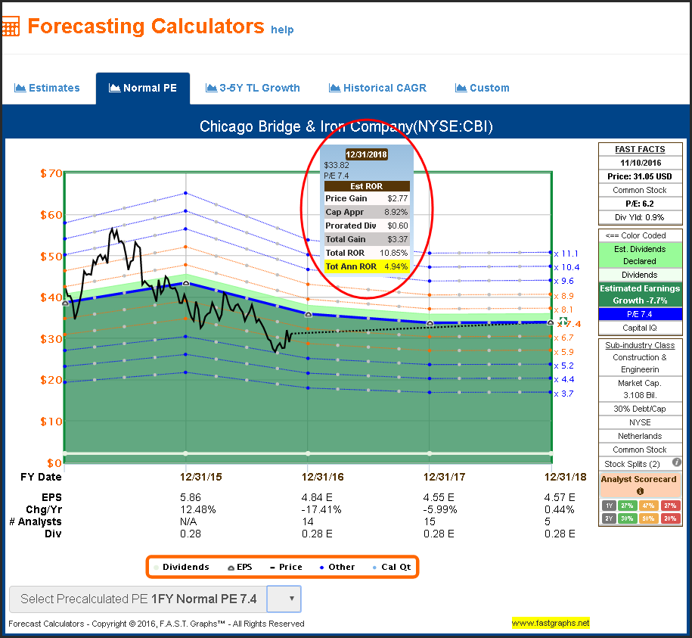This screenshot has width=692, height=638.
Task: Click the Est. Dividends Declared color key
Action: click(640, 255)
